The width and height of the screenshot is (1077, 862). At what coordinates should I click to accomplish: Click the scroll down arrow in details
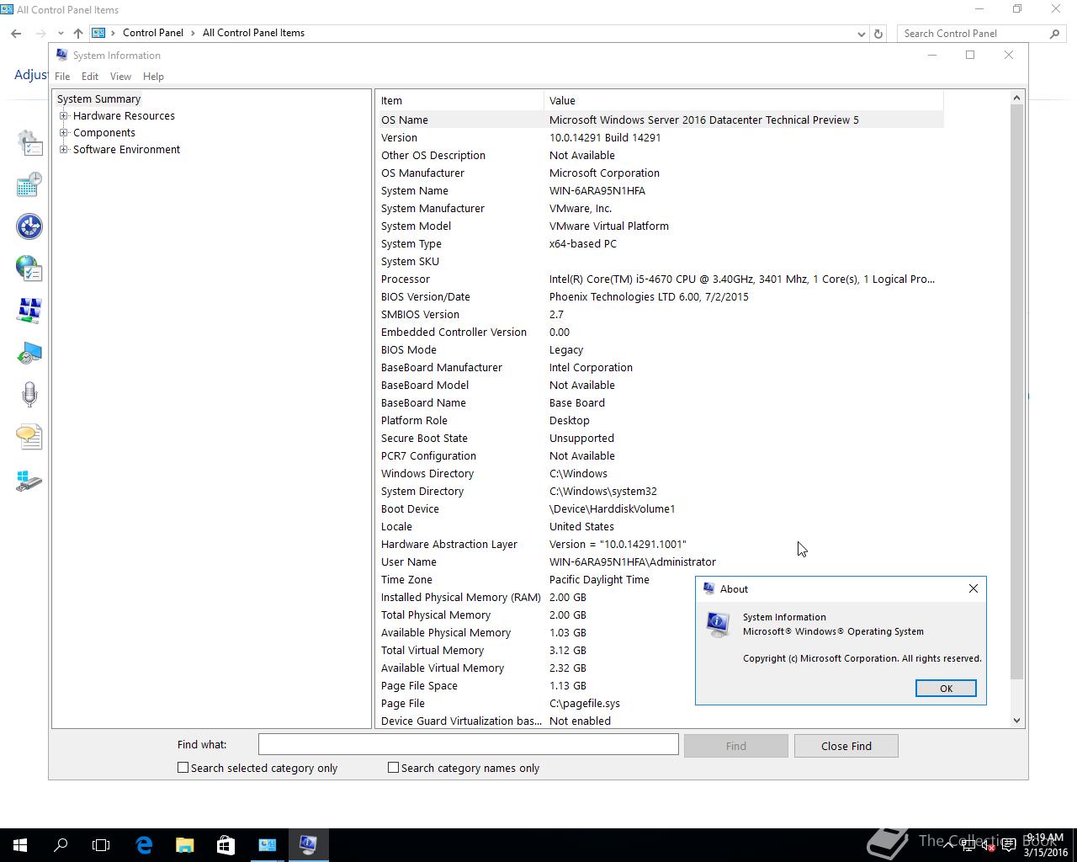point(1016,721)
